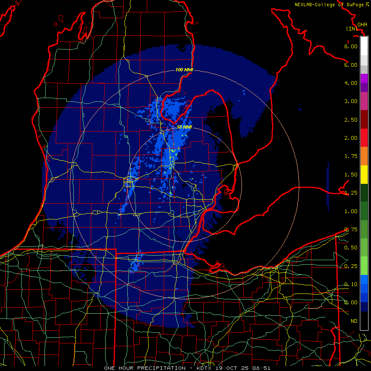Click the 0.50 legend value
This screenshot has width=371, height=371.
(x=351, y=248)
